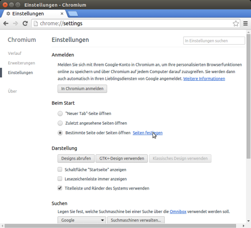
Task: Open the 'Seiten festlegen' link
Action: click(148, 133)
